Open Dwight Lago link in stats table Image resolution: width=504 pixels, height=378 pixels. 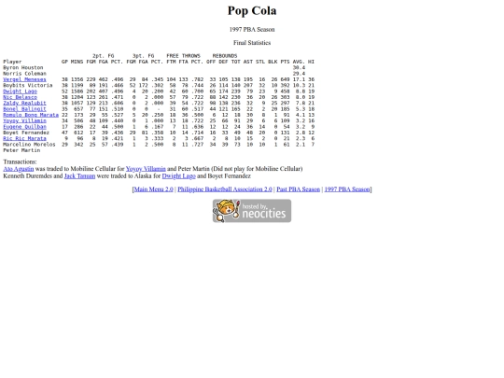(x=20, y=91)
